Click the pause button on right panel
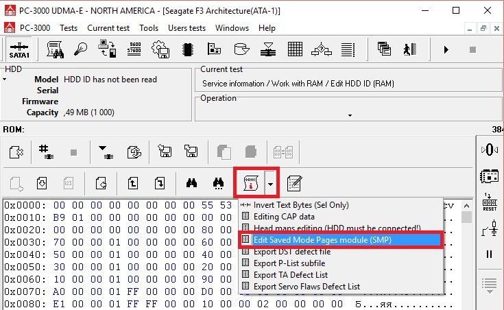This screenshot has width=504, height=310. point(489,254)
